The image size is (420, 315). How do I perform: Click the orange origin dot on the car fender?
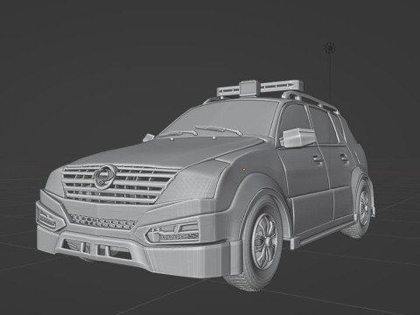(244, 169)
